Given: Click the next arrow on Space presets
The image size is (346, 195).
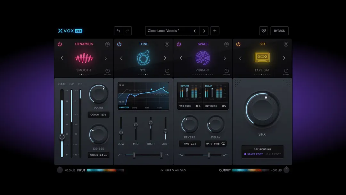Looking at the screenshot, I should point(224,58).
